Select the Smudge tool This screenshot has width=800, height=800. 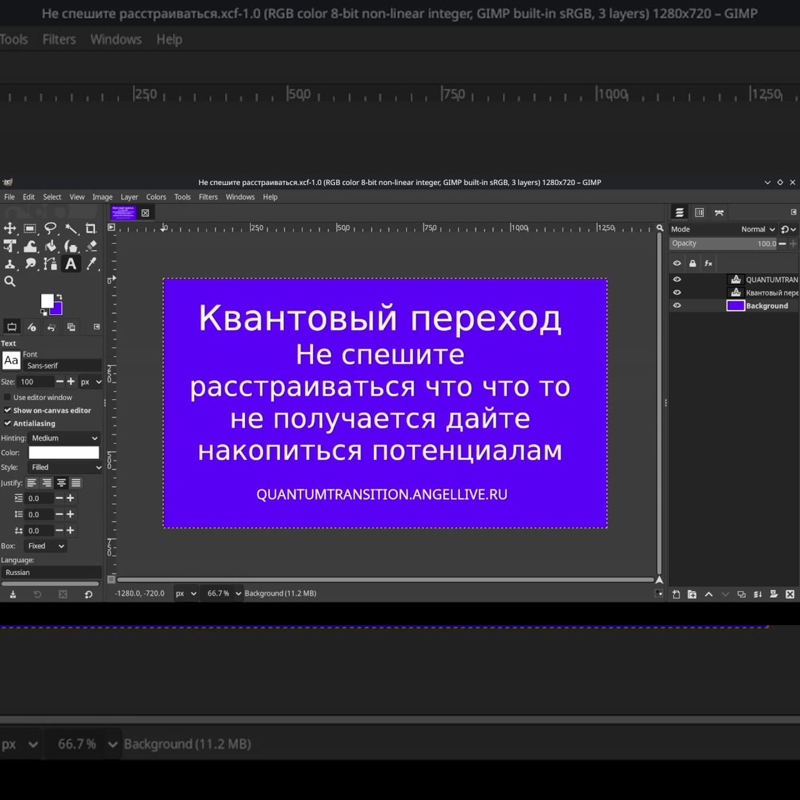click(x=30, y=264)
